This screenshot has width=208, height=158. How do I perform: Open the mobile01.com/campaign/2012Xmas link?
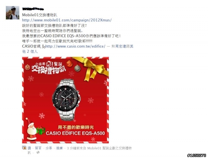pos(67,20)
